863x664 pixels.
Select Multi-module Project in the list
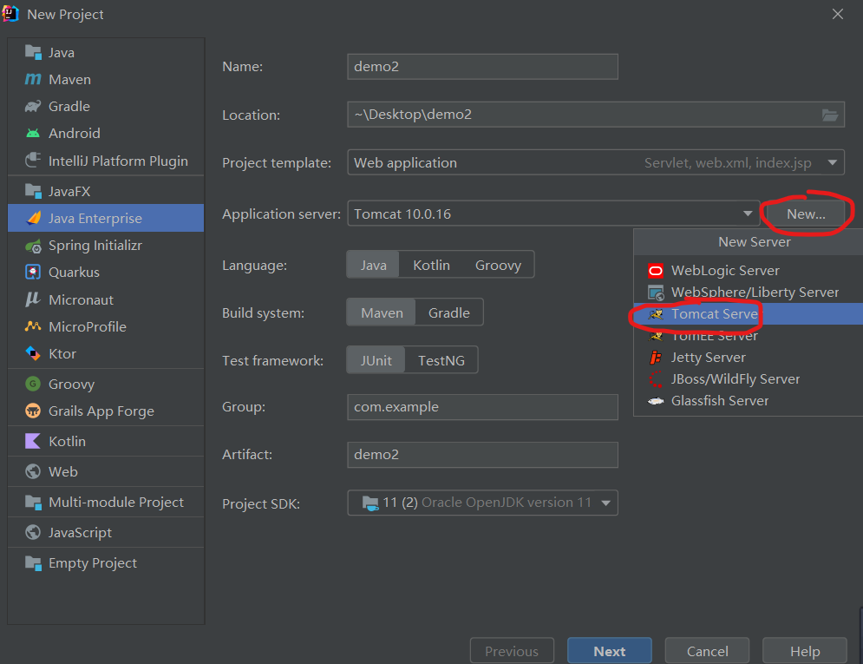[106, 503]
